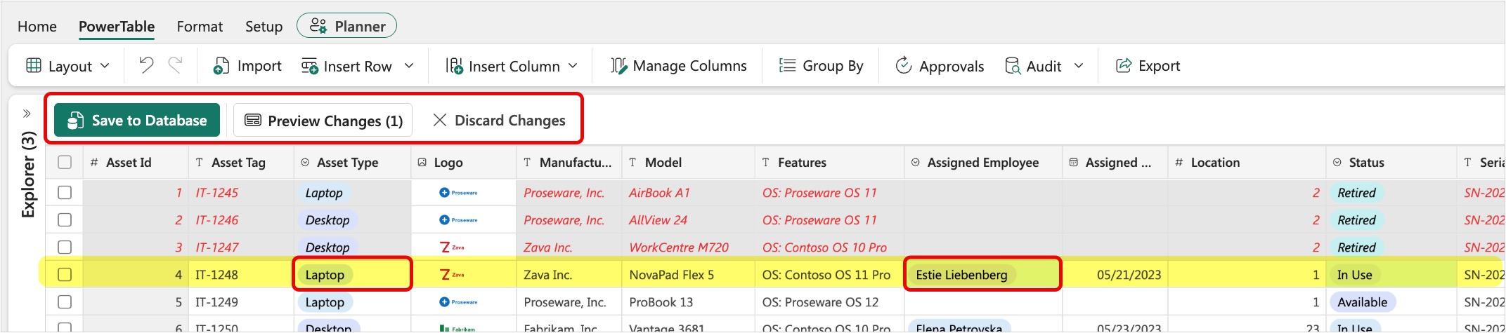
Task: Open the Insert Row dropdown arrow
Action: pyautogui.click(x=409, y=66)
